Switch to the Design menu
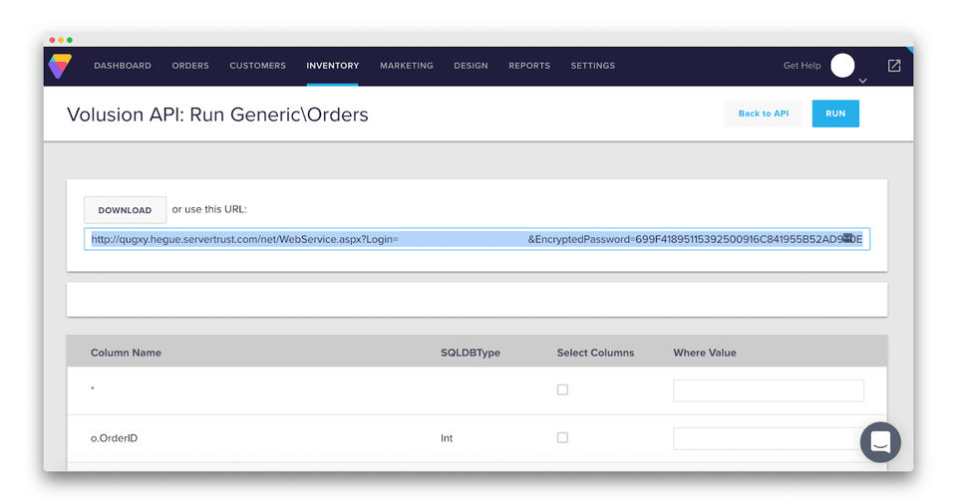957x504 pixels. point(471,66)
